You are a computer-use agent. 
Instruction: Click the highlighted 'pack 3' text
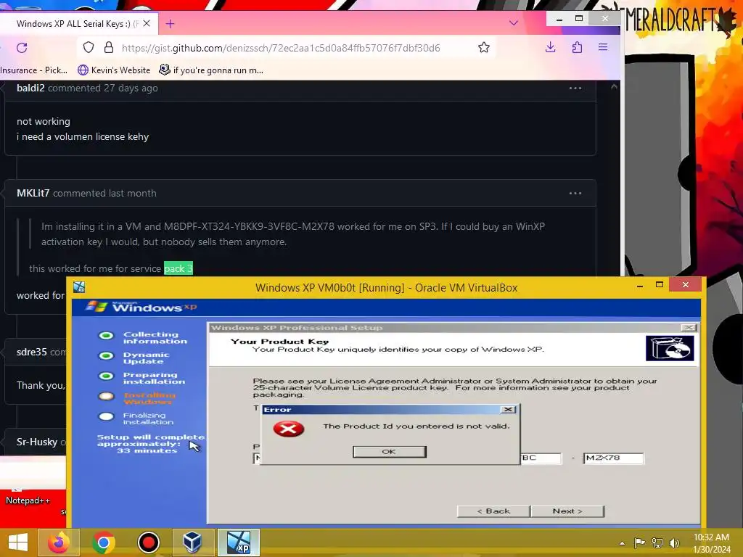pos(178,268)
